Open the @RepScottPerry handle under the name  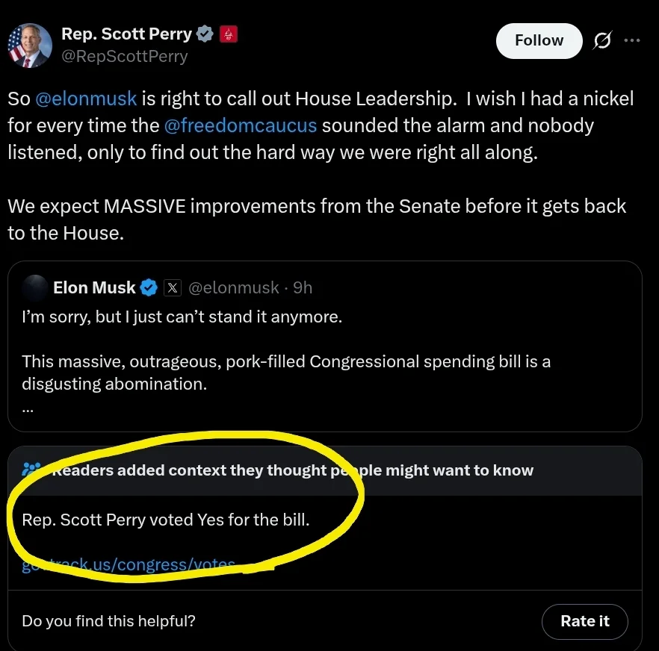tap(124, 56)
